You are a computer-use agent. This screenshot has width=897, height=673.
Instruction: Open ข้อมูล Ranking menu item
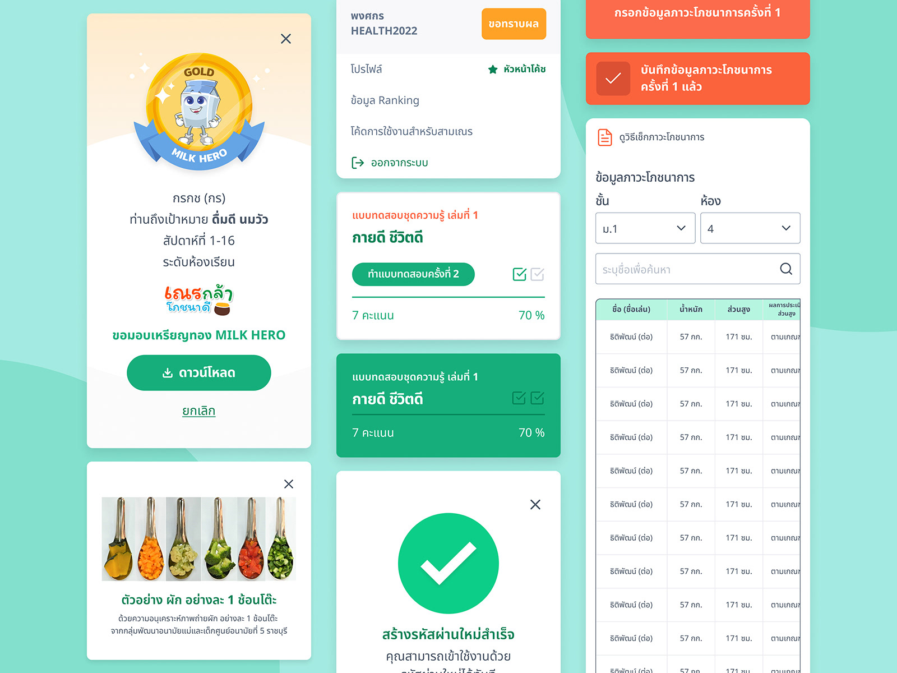385,100
